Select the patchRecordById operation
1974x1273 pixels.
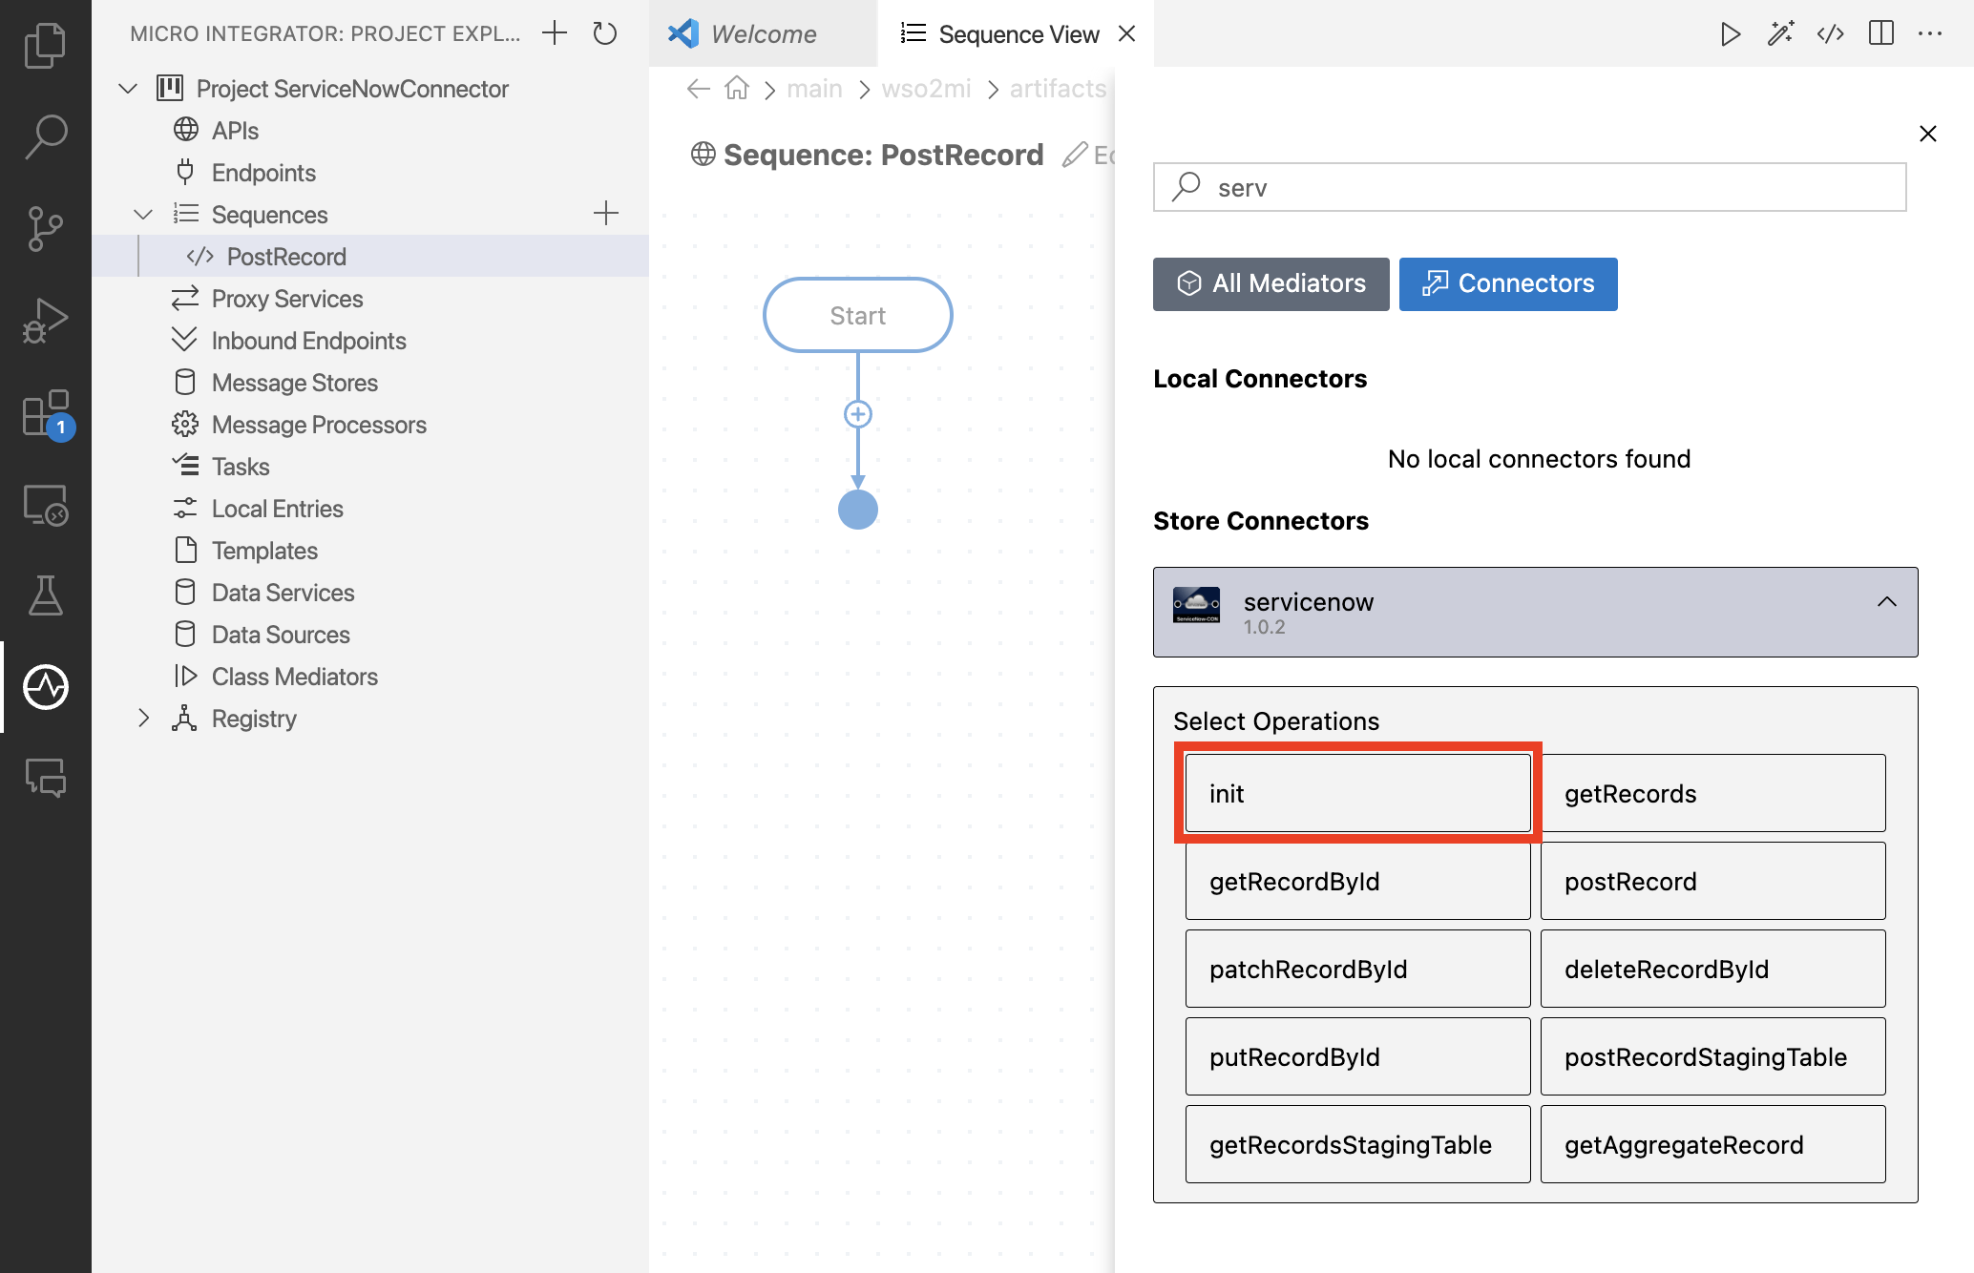1357,969
